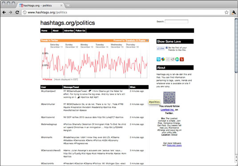238x166 pixels.
Task: Click the #english hashtag
Action: pyautogui.click(x=68, y=130)
